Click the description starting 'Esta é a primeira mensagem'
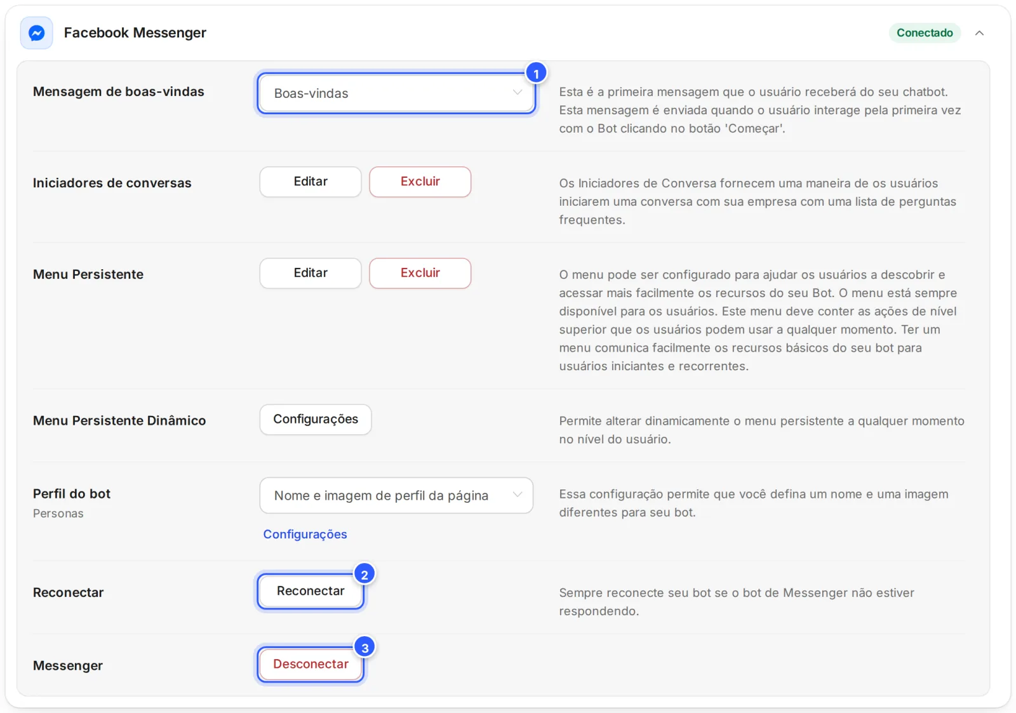Viewport: 1016px width, 713px height. 760,110
